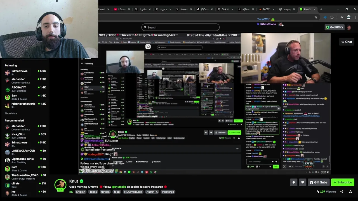The width and height of the screenshot is (358, 201).
Task: Click the Gift Subs button
Action: coord(318,182)
